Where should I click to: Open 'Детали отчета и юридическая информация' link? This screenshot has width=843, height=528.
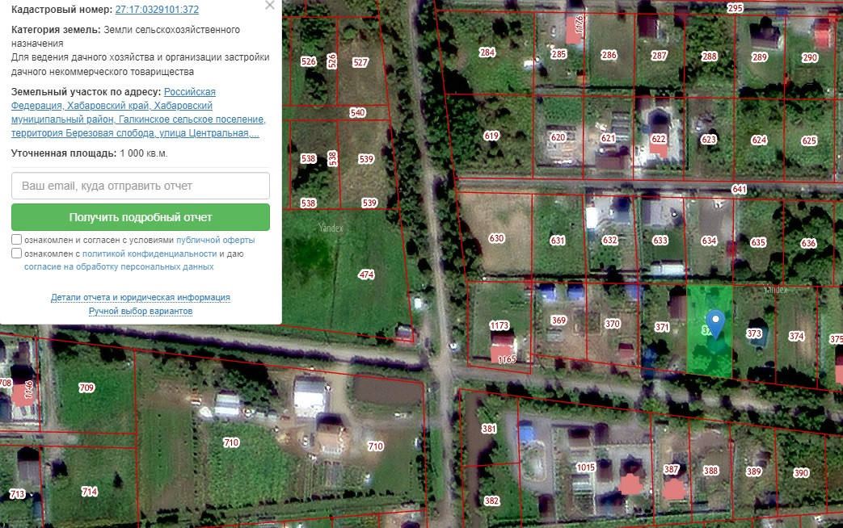pyautogui.click(x=141, y=297)
